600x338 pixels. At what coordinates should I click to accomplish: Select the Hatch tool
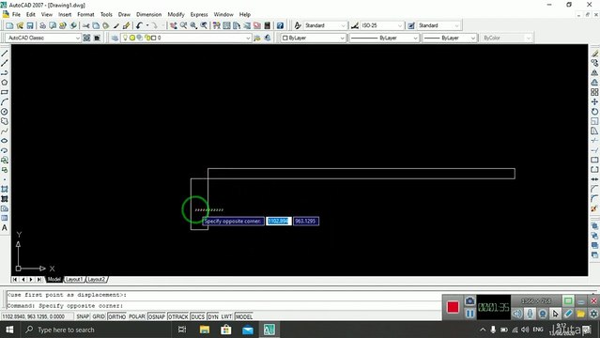point(5,189)
